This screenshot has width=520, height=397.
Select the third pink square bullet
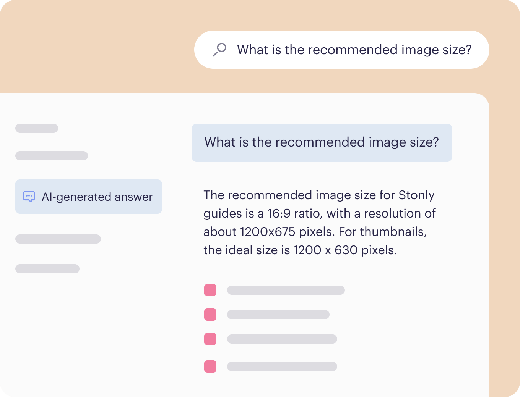(210, 339)
